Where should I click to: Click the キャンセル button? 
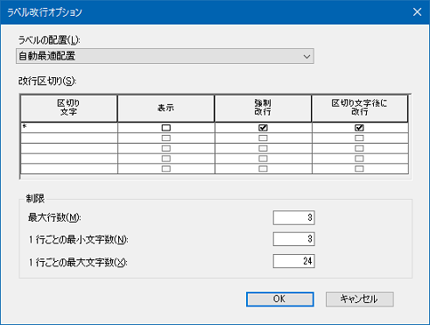tap(360, 299)
